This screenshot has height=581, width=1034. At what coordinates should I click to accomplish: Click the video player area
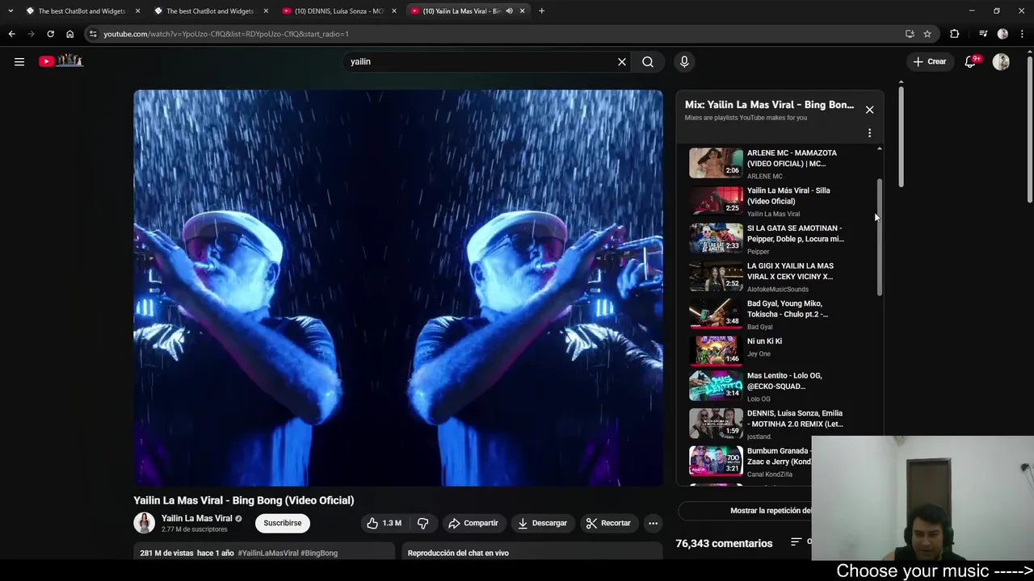398,288
